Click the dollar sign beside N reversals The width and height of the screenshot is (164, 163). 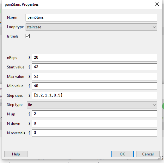(29, 133)
